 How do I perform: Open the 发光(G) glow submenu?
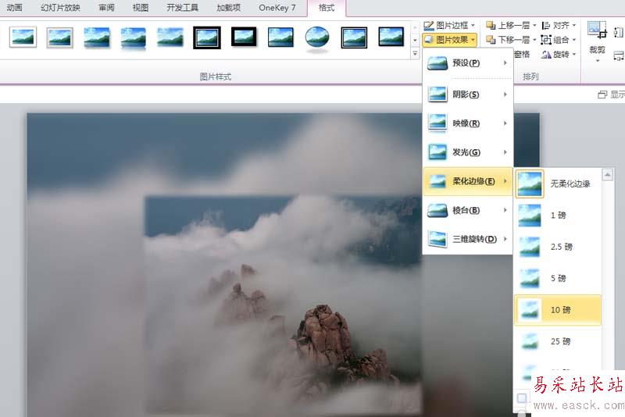(x=467, y=152)
